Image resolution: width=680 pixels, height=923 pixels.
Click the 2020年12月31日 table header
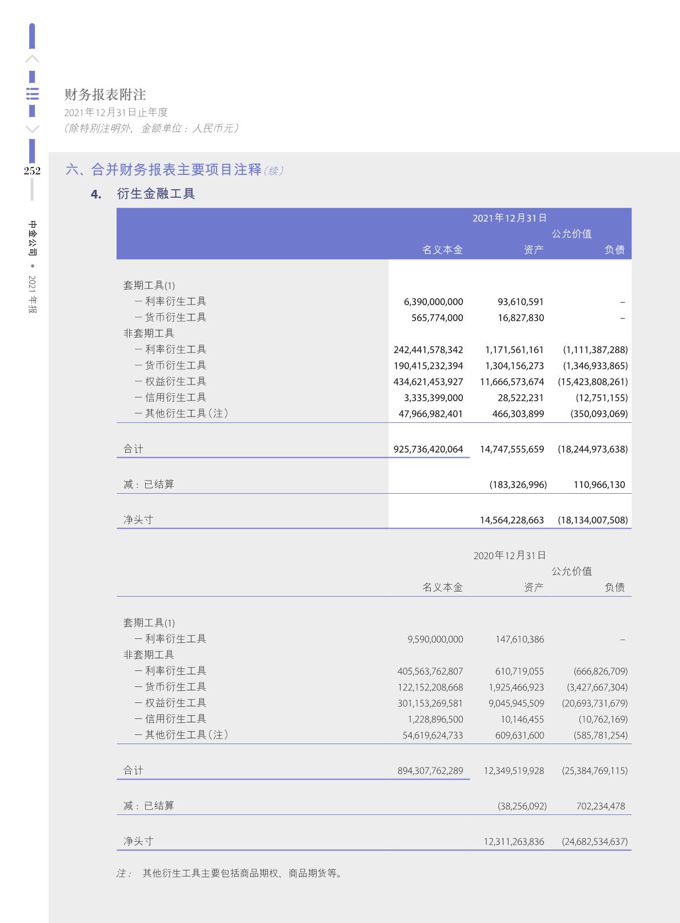pyautogui.click(x=509, y=556)
